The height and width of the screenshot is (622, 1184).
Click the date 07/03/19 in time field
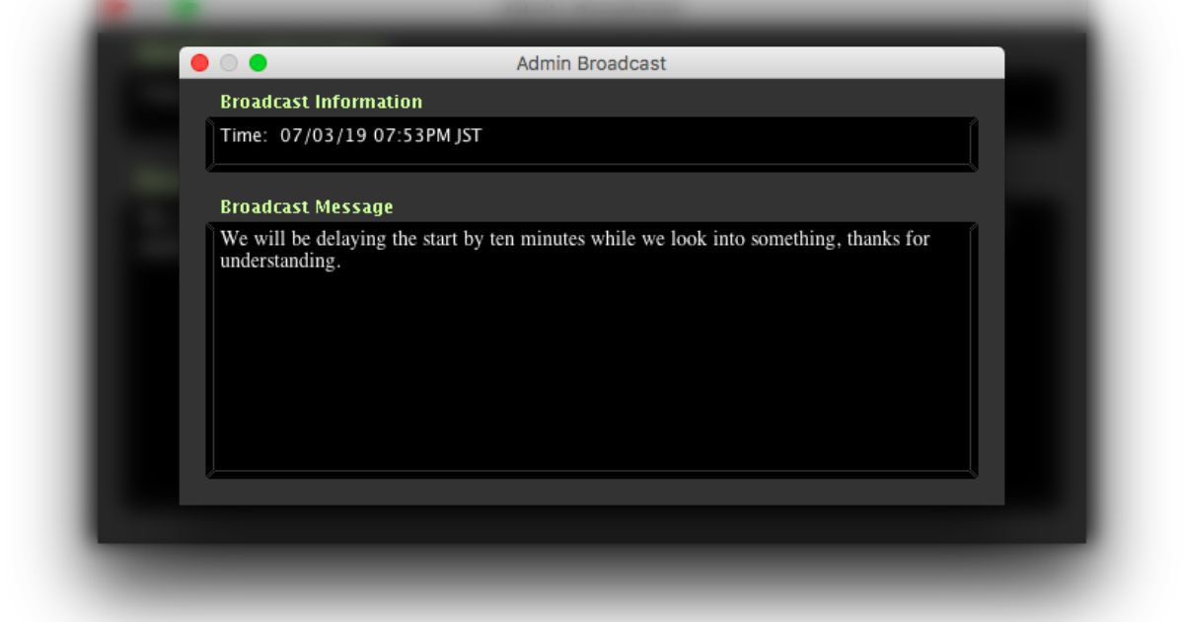point(324,135)
